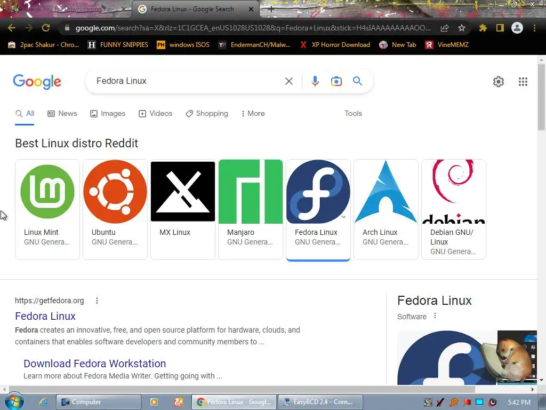Open options dots beside getfedora.org URL
Viewport: 546px width, 410px height.
[x=97, y=301]
